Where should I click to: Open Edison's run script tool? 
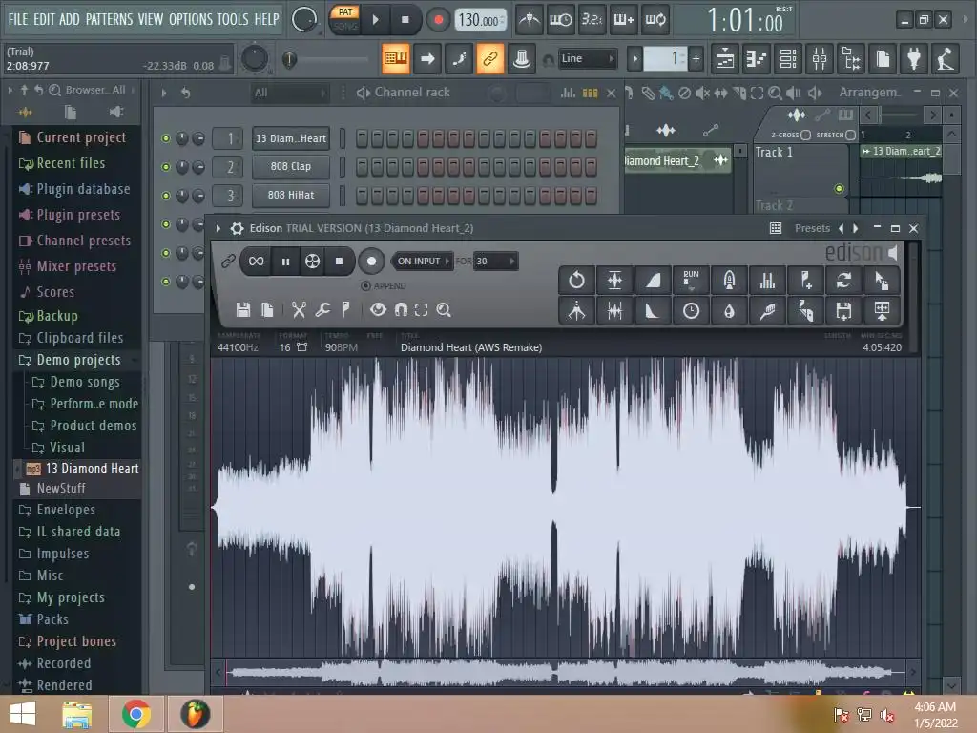691,281
